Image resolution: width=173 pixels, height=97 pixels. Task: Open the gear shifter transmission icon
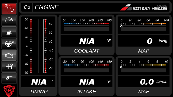tap(9, 67)
